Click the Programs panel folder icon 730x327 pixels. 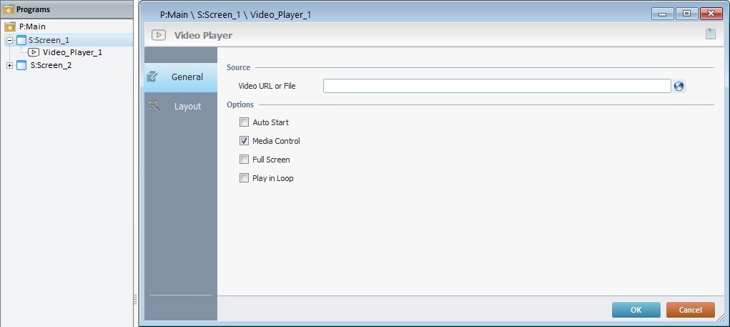pos(9,9)
